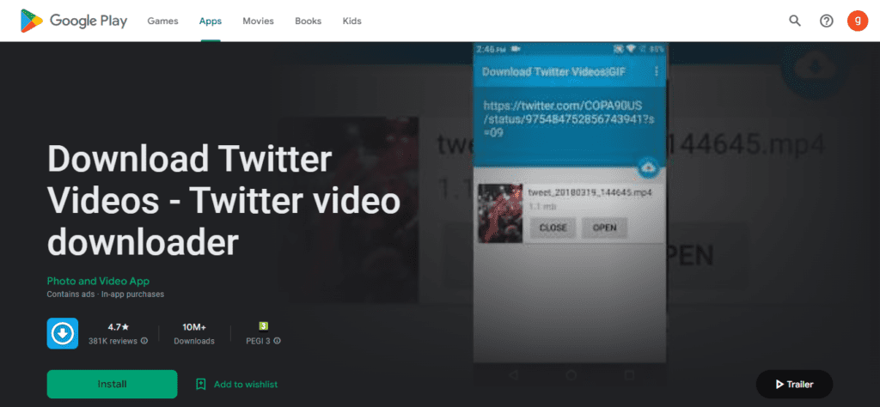Navigate to the Kids tab

point(351,21)
